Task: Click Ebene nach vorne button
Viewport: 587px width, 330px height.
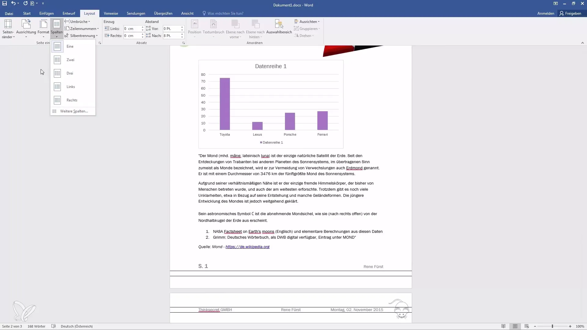Action: [235, 29]
